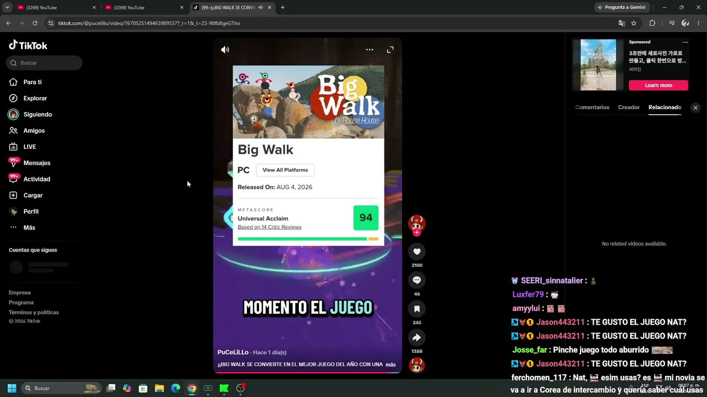Switch to the Creador tab

coord(629,108)
